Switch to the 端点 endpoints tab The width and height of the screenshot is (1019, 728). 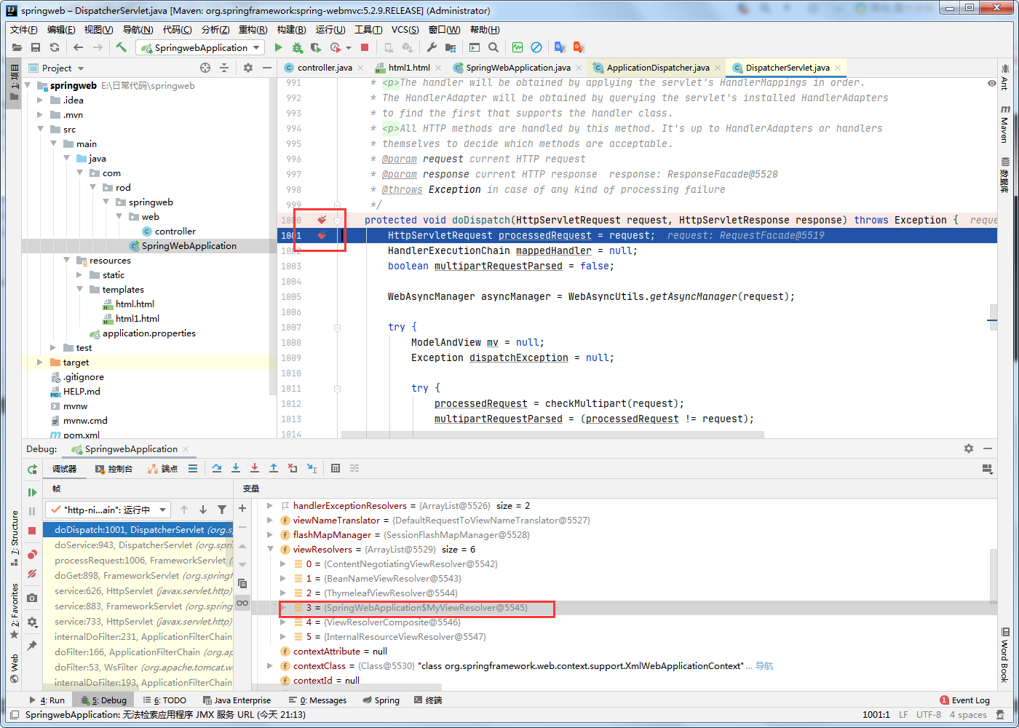(x=163, y=469)
